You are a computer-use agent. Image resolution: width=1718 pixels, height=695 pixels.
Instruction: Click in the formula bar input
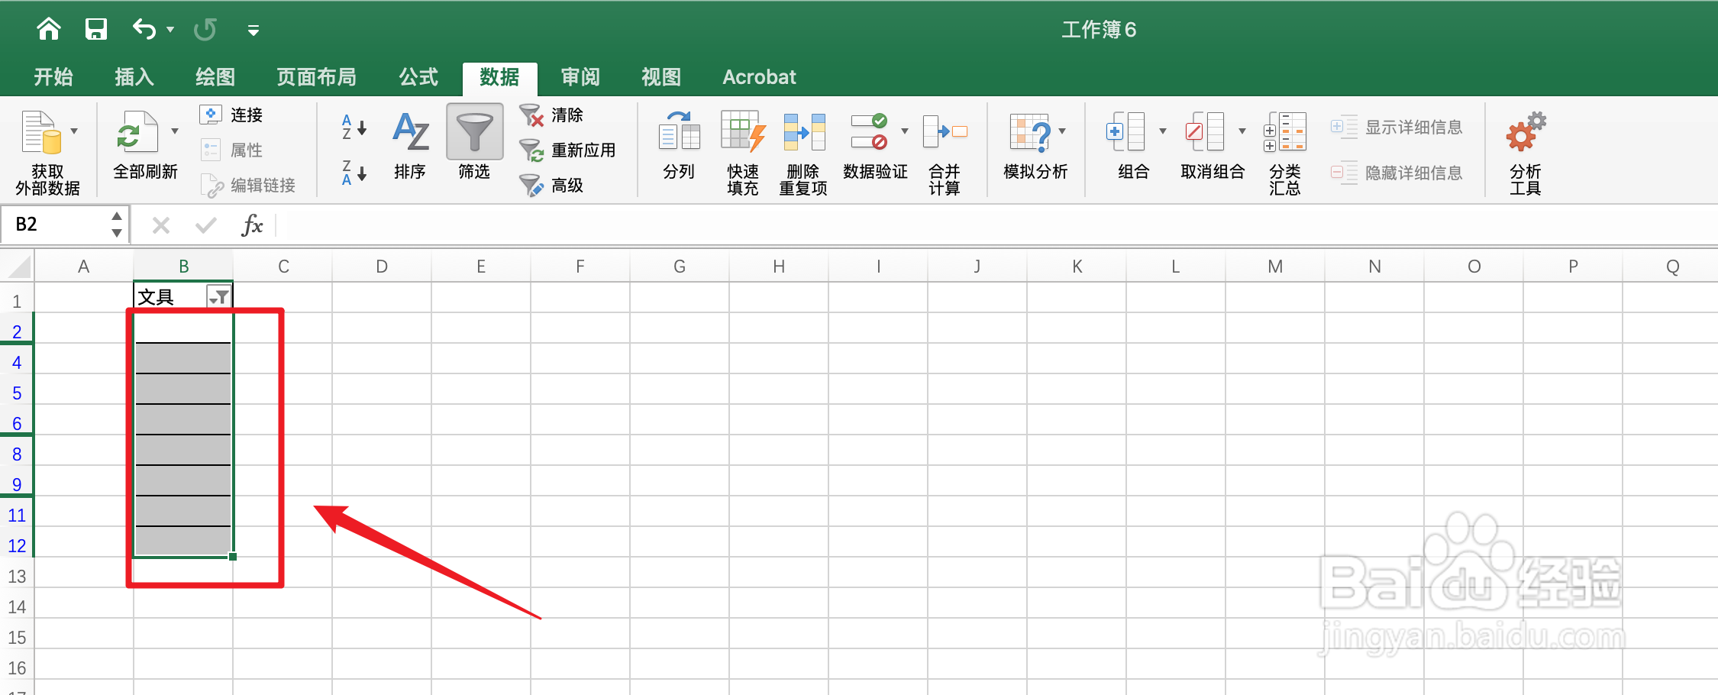click(x=996, y=225)
